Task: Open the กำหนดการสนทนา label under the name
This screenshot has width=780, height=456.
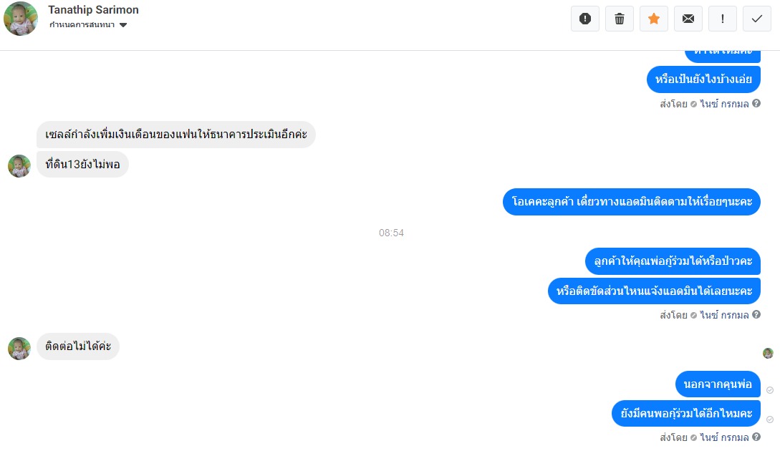Action: [82, 25]
